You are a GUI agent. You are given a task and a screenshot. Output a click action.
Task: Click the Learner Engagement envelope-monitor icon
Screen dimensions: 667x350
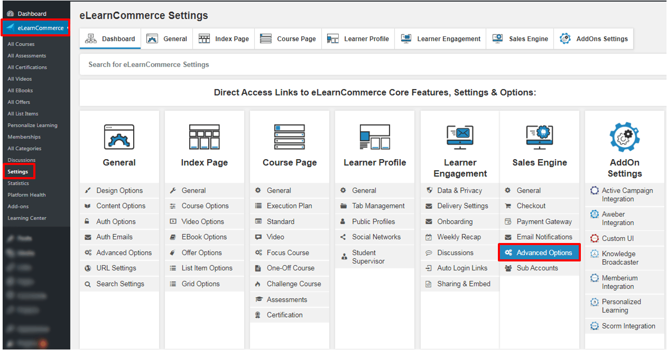tap(459, 137)
